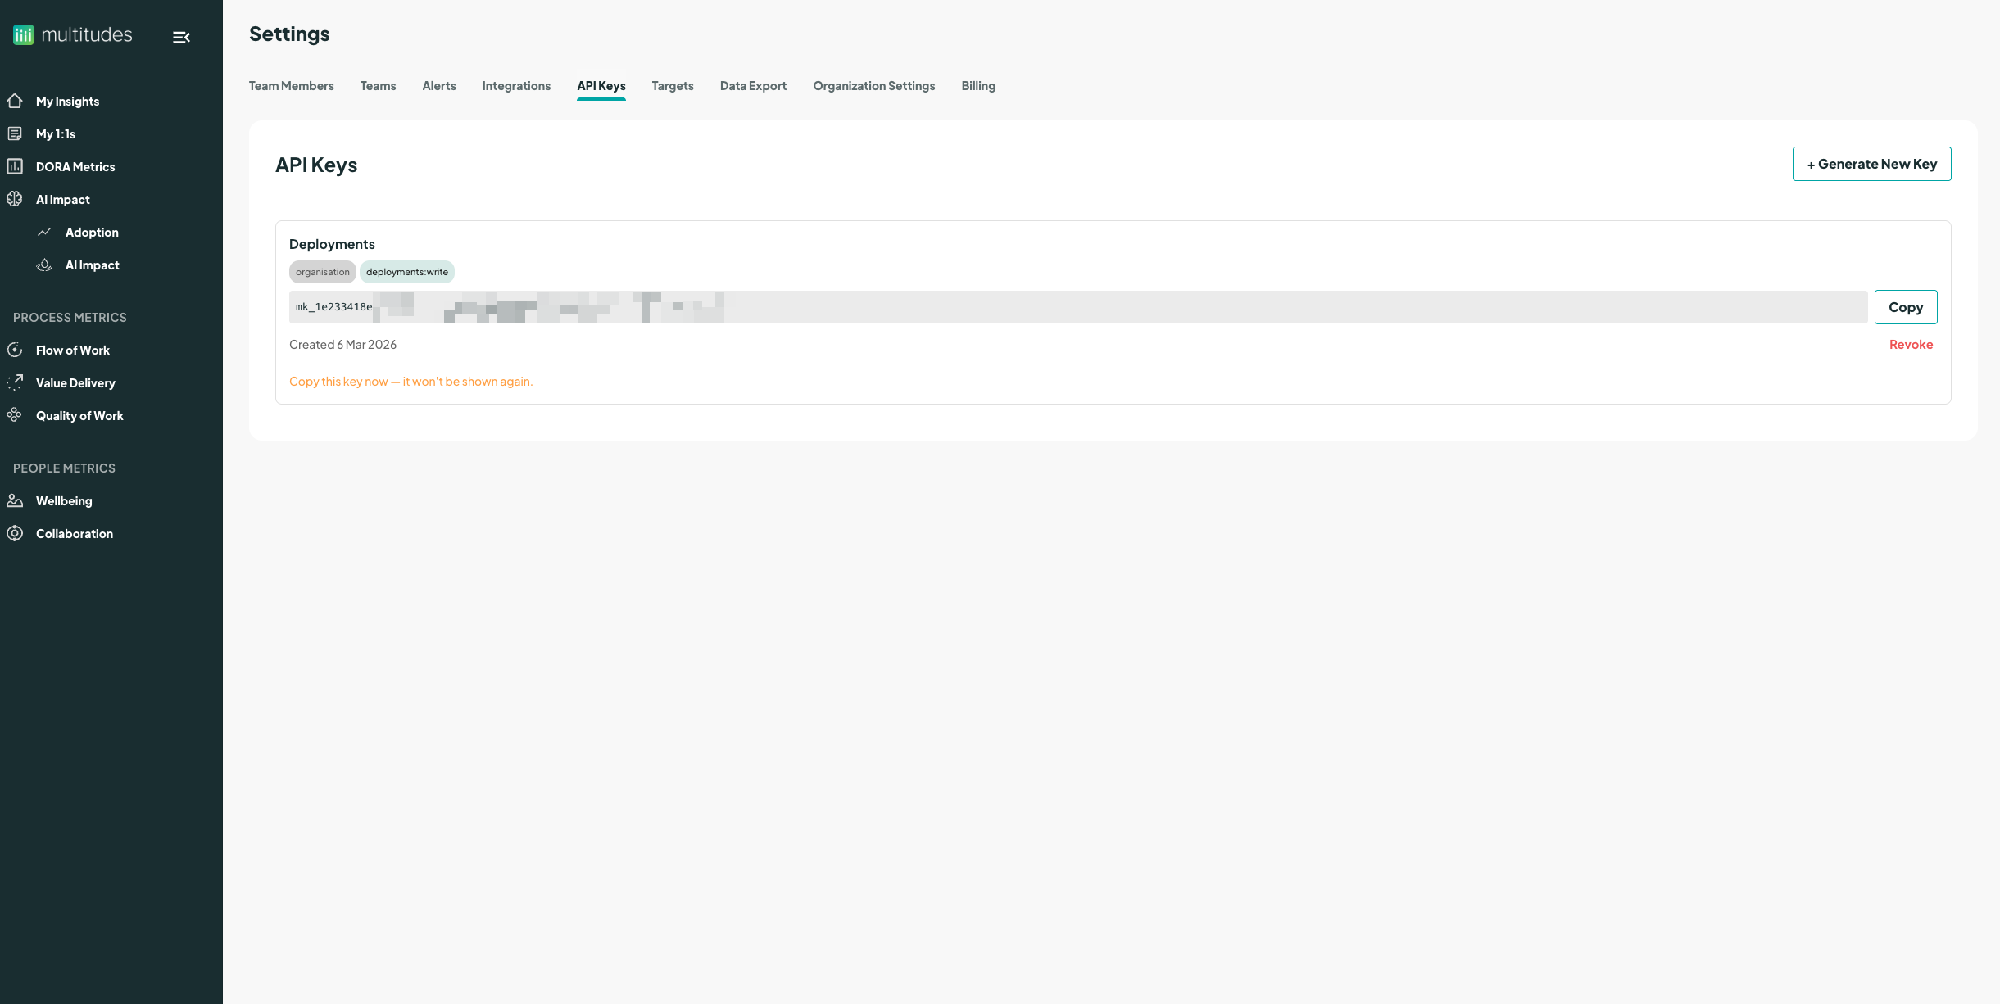This screenshot has width=2000, height=1004.
Task: Revoke the Deployments API key
Action: click(1910, 345)
